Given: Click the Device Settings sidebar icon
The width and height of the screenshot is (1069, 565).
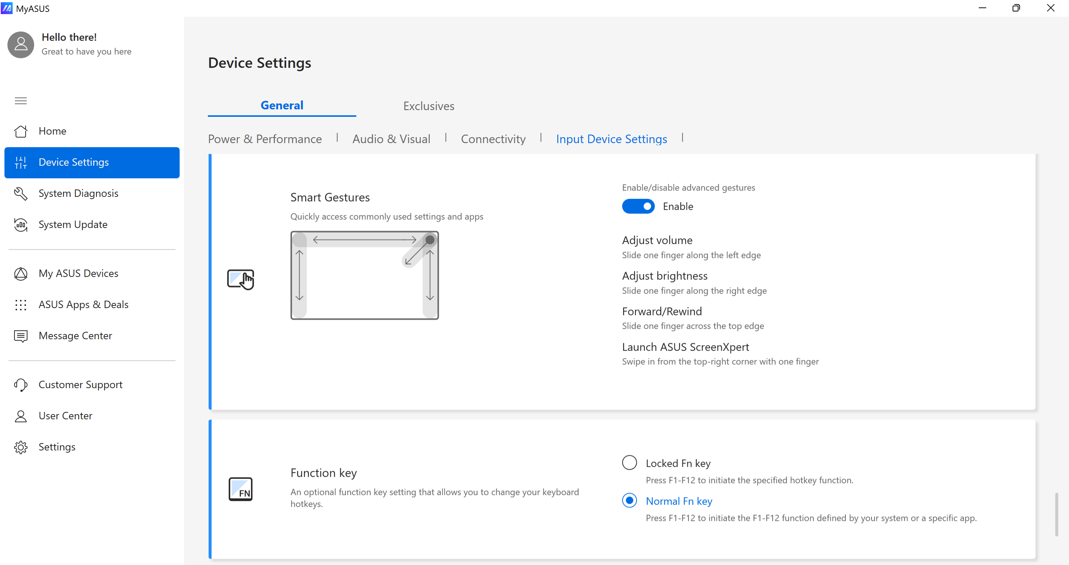Looking at the screenshot, I should click(x=20, y=162).
